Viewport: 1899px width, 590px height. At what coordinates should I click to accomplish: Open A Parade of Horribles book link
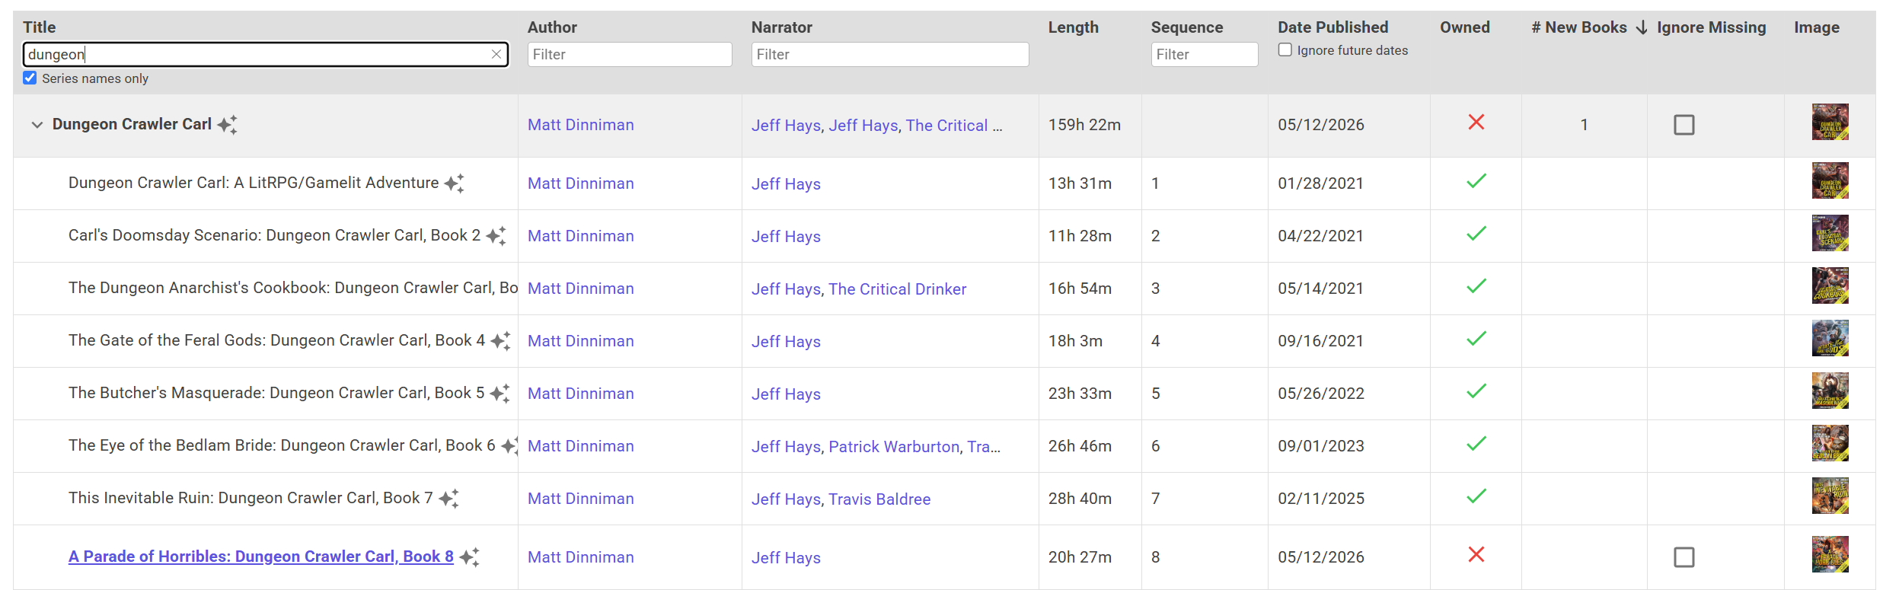[261, 557]
